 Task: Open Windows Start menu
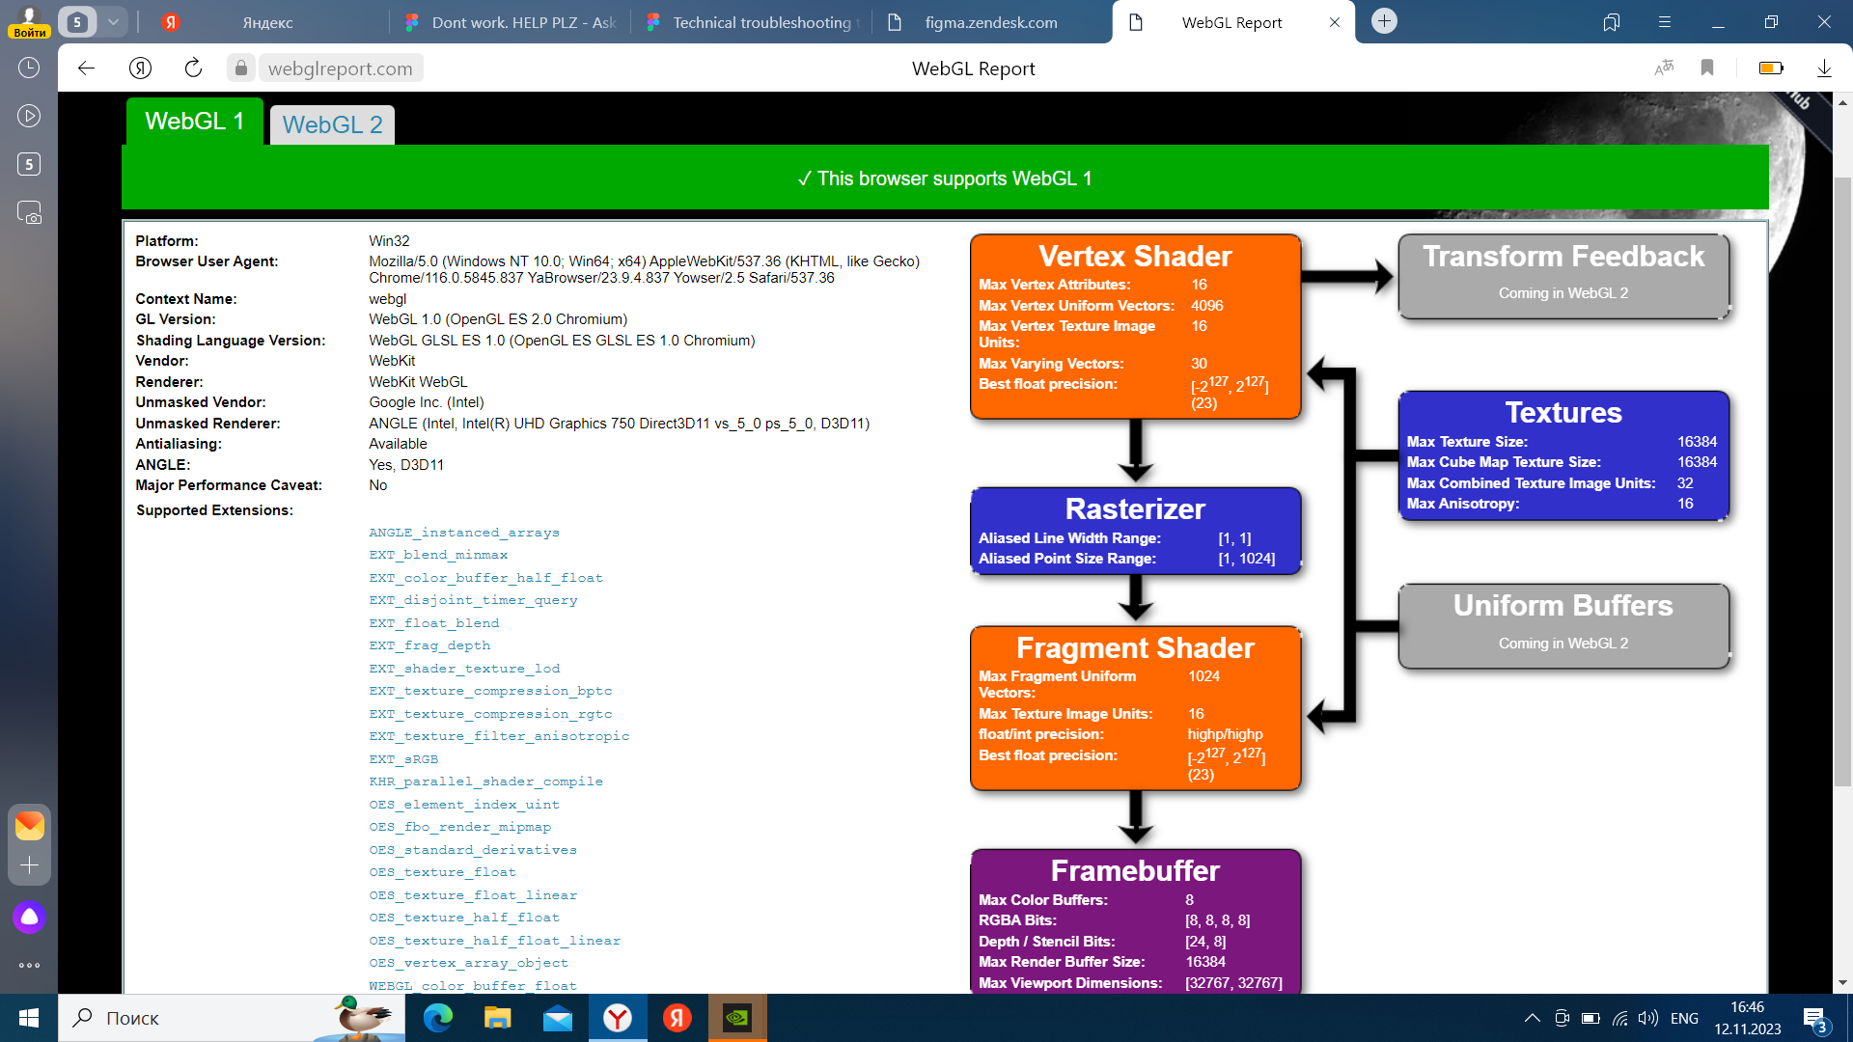29,1018
